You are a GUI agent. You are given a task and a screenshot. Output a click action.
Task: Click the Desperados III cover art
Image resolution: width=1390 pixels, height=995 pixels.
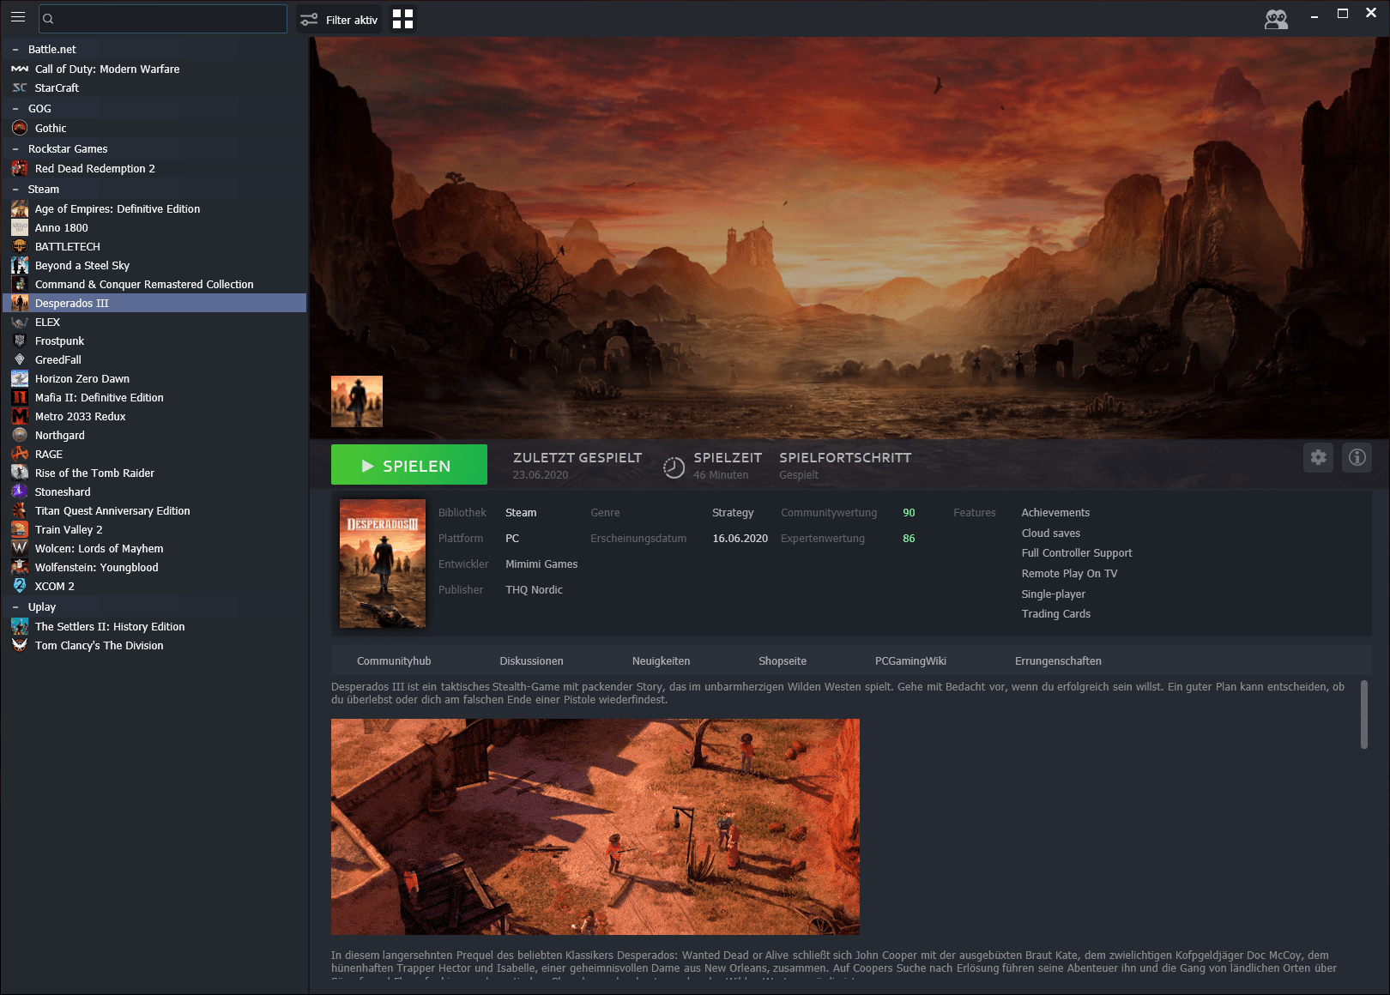(x=383, y=564)
